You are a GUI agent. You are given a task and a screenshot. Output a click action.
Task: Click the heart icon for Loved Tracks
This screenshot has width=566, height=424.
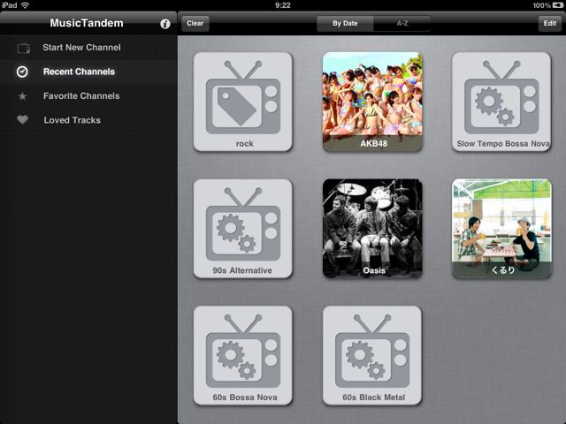click(x=22, y=120)
